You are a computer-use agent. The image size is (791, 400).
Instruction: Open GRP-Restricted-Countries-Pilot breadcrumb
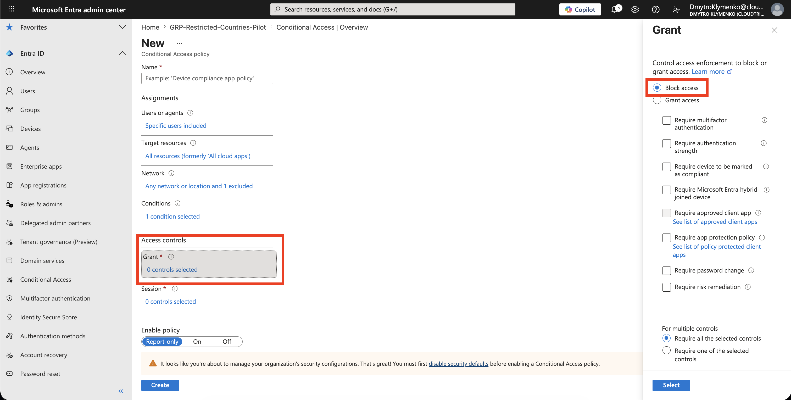tap(218, 27)
